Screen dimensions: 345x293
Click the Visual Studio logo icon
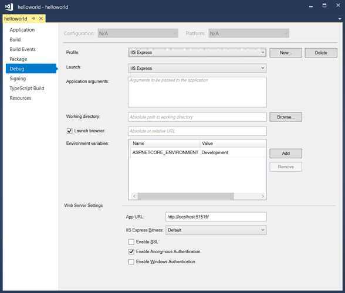[9, 7]
